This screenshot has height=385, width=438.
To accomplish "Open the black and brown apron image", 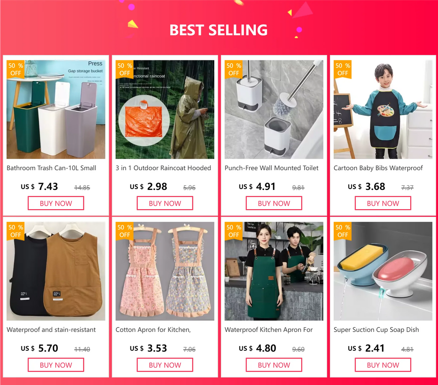I will pos(56,271).
